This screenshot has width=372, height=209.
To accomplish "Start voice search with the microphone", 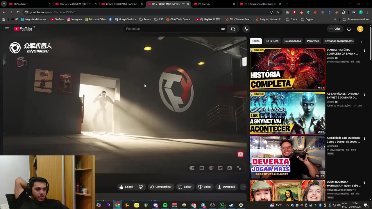I will (246, 29).
